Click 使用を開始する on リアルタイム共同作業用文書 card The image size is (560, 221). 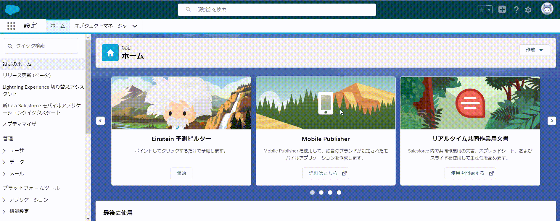coord(470,173)
